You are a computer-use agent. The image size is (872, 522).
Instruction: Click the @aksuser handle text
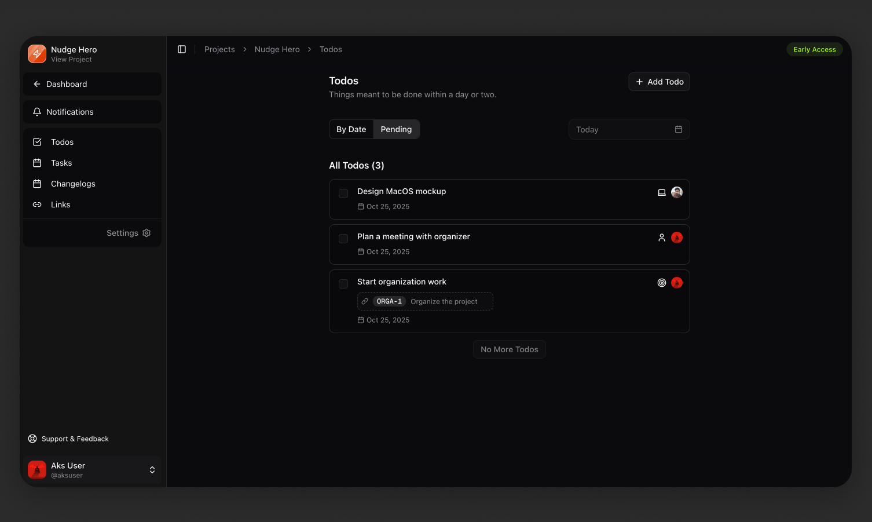point(67,476)
